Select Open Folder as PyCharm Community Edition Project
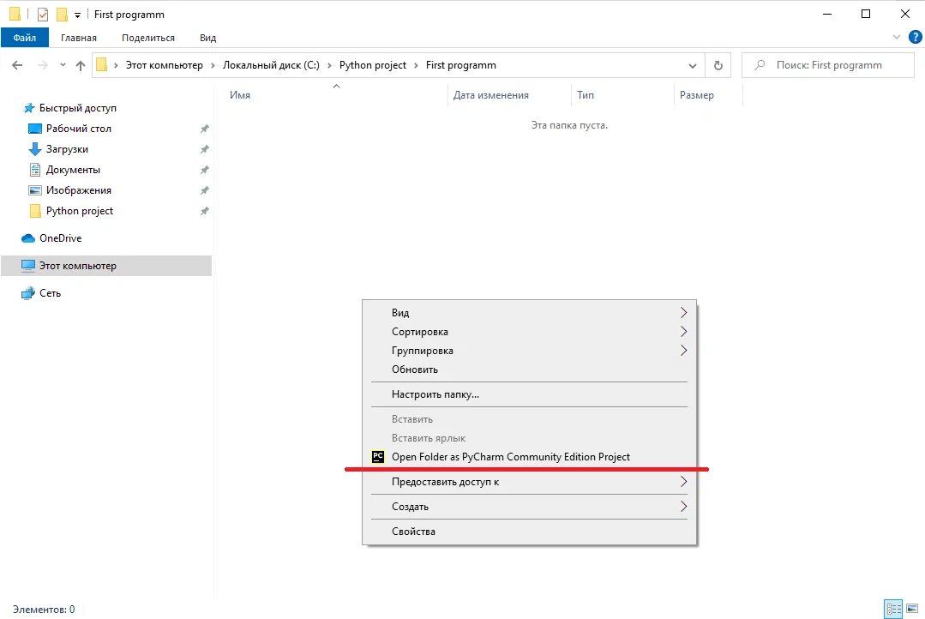This screenshot has width=925, height=619. tap(510, 457)
